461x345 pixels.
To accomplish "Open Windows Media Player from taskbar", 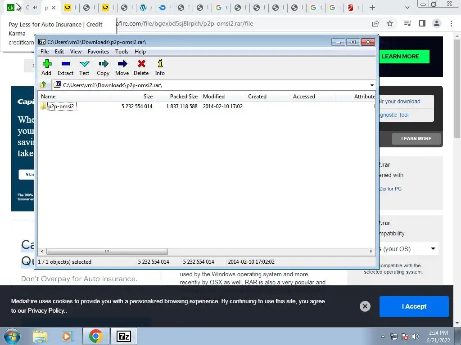I will [67, 336].
